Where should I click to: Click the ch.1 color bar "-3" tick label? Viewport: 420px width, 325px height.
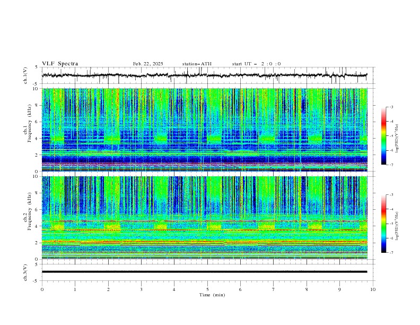click(x=391, y=107)
